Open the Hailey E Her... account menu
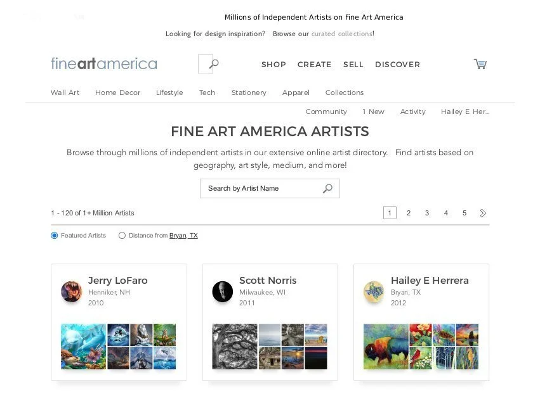Viewport: 540px width, 401px height. 465,111
